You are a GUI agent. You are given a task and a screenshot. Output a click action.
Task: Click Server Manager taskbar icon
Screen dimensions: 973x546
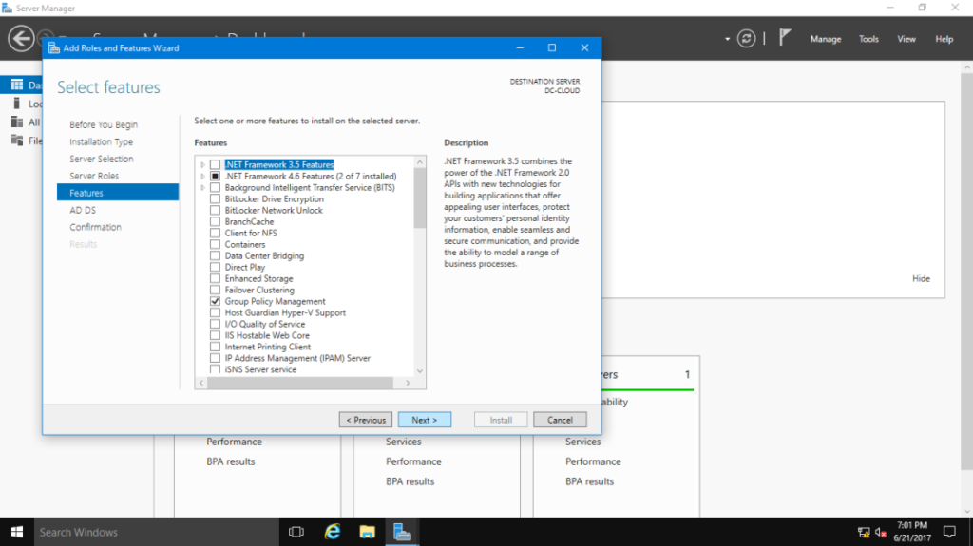(402, 532)
